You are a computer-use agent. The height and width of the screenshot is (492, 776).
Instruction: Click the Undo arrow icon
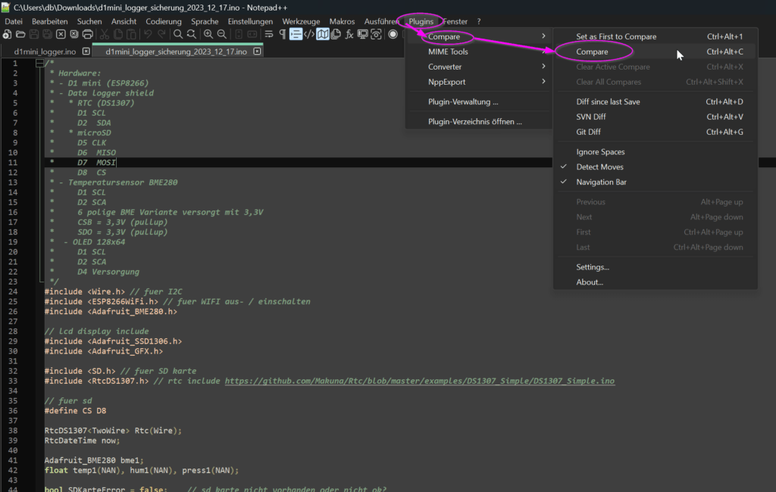click(148, 34)
